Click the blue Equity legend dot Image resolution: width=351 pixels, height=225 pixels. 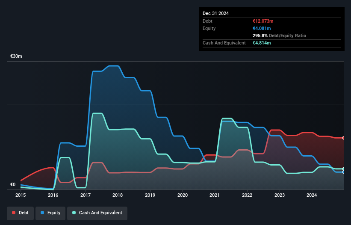(42, 213)
